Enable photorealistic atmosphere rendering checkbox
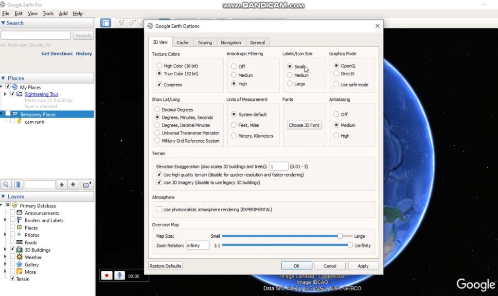 159,209
